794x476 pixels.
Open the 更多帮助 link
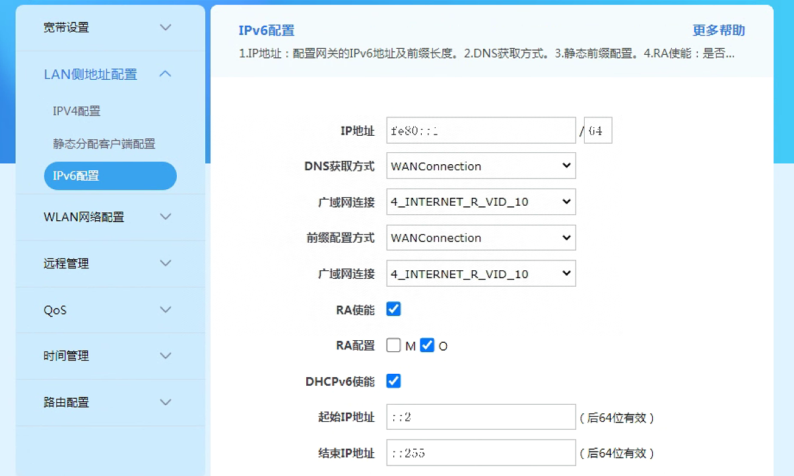click(719, 30)
